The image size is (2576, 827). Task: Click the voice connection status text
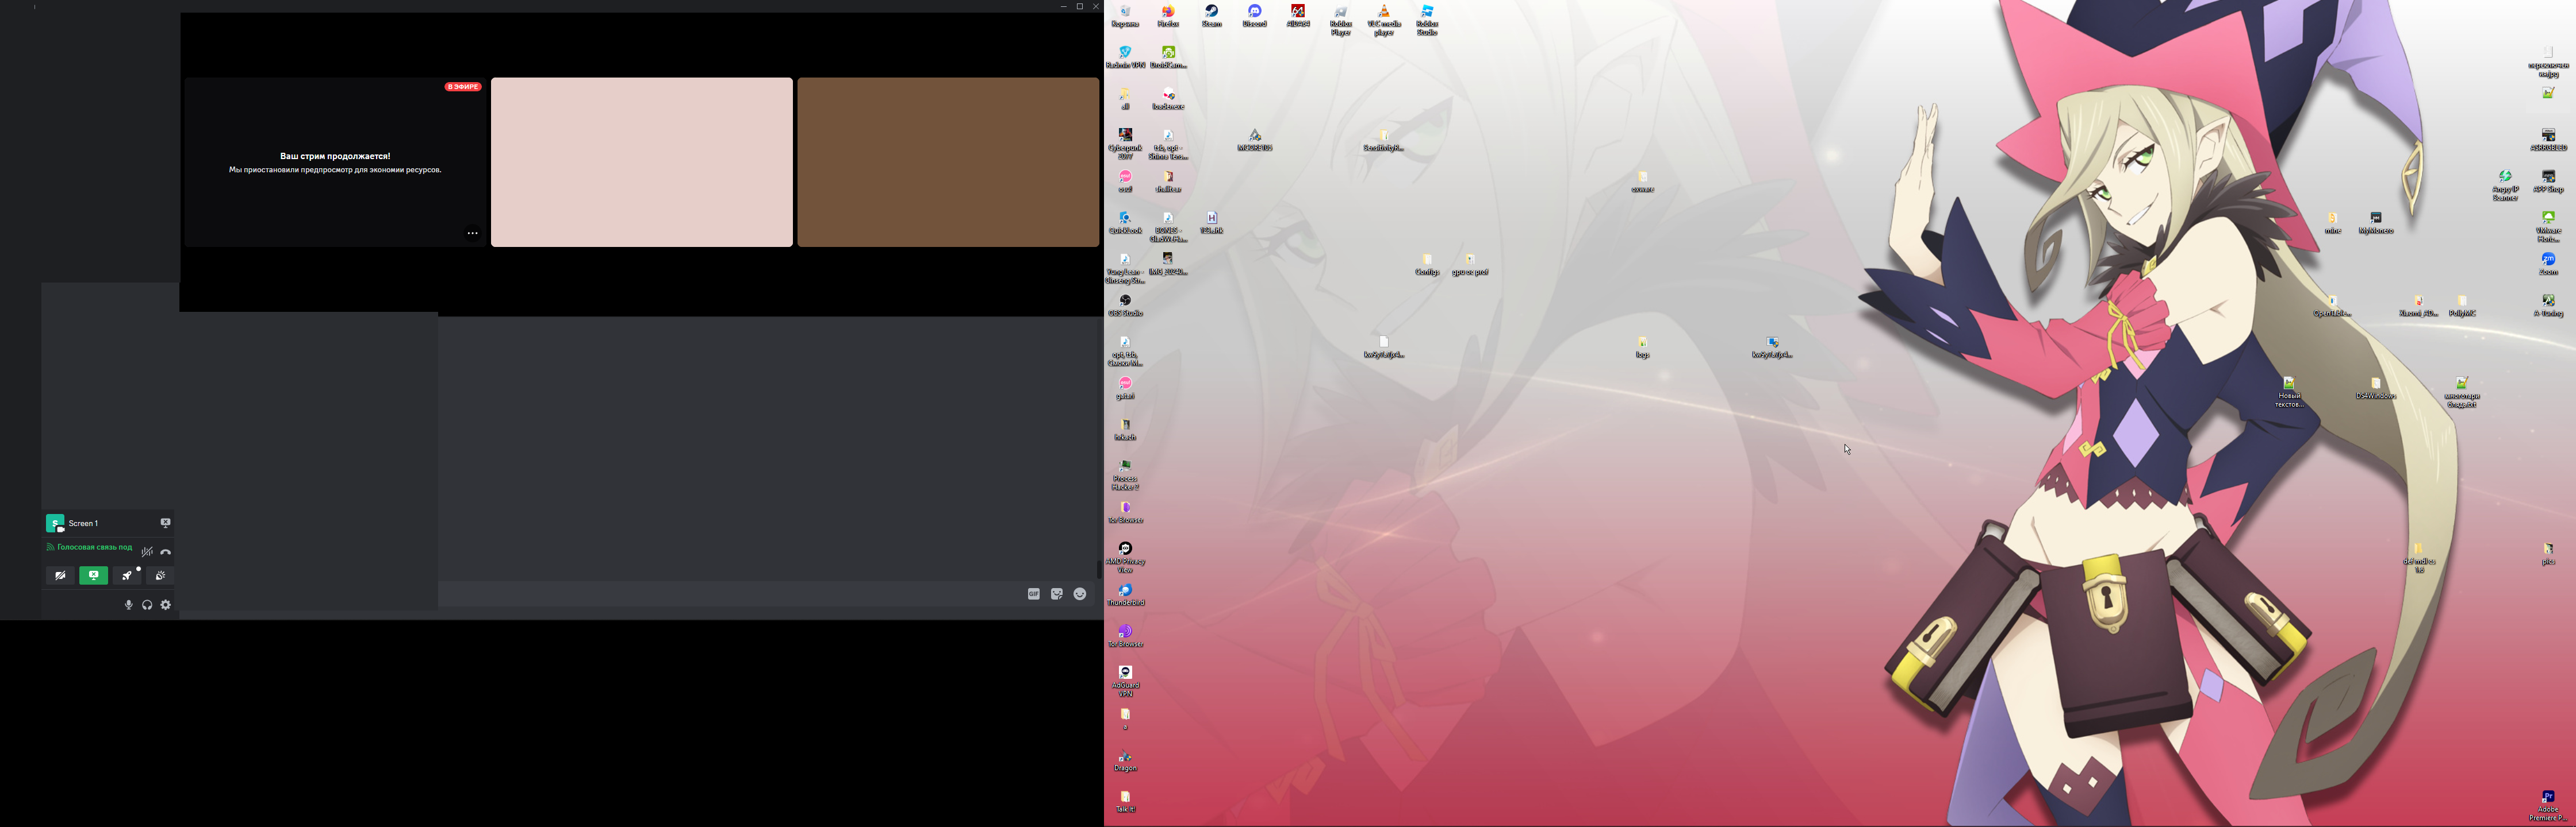94,547
